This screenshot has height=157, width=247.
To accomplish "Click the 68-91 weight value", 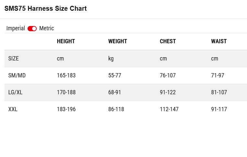I will 115,92.
